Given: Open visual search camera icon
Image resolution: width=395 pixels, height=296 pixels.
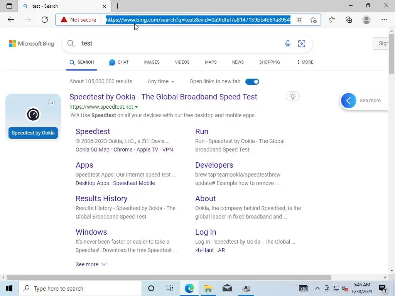Looking at the screenshot, I should [302, 43].
